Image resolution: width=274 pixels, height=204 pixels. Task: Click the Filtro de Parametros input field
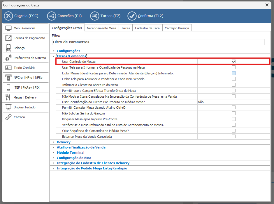click(x=158, y=42)
